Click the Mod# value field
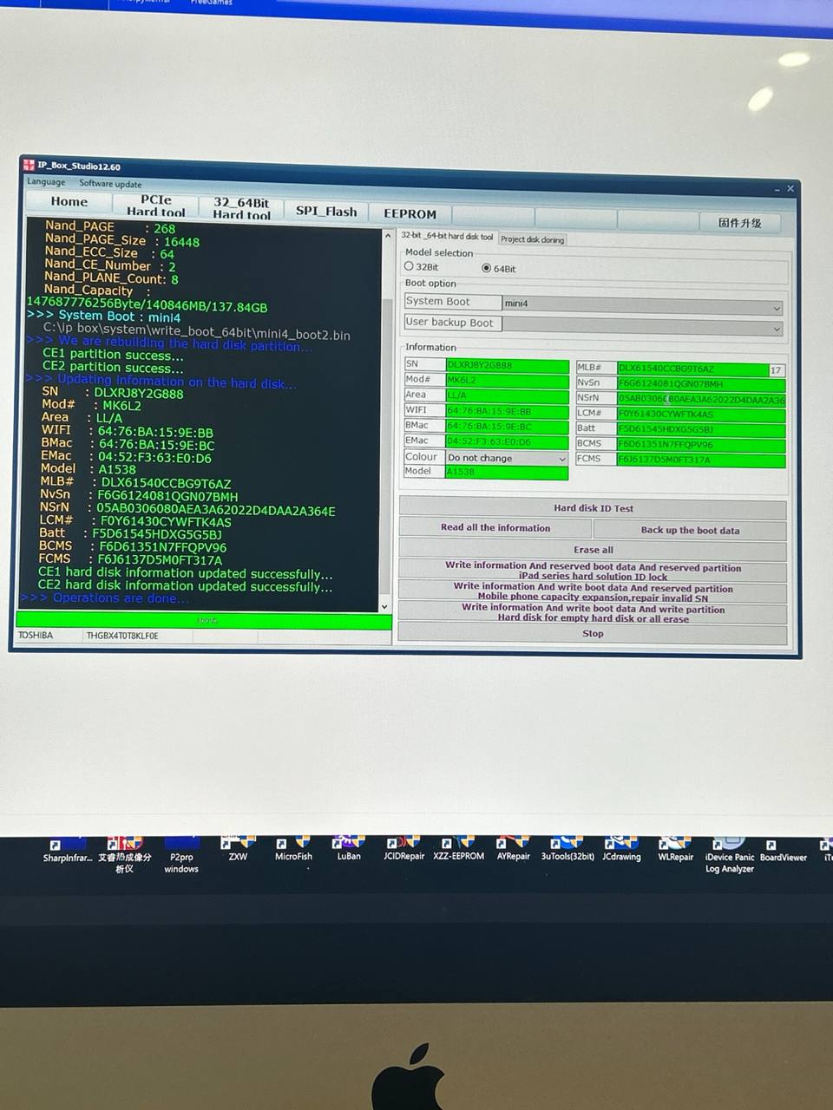This screenshot has height=1110, width=833. click(507, 380)
